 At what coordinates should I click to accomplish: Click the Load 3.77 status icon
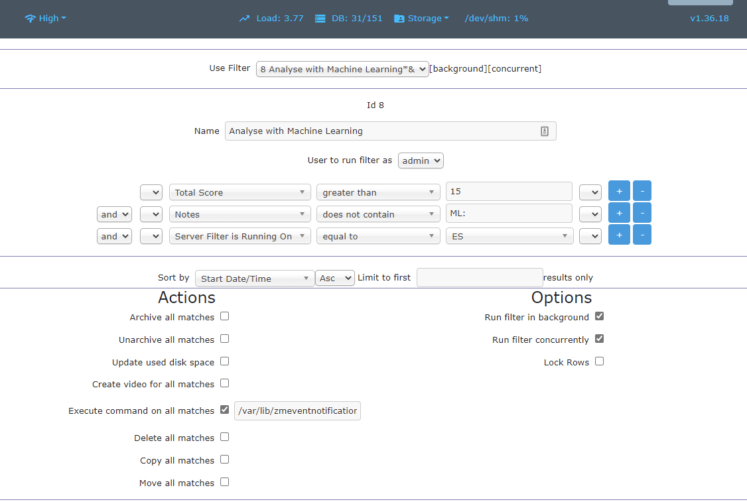tap(244, 19)
